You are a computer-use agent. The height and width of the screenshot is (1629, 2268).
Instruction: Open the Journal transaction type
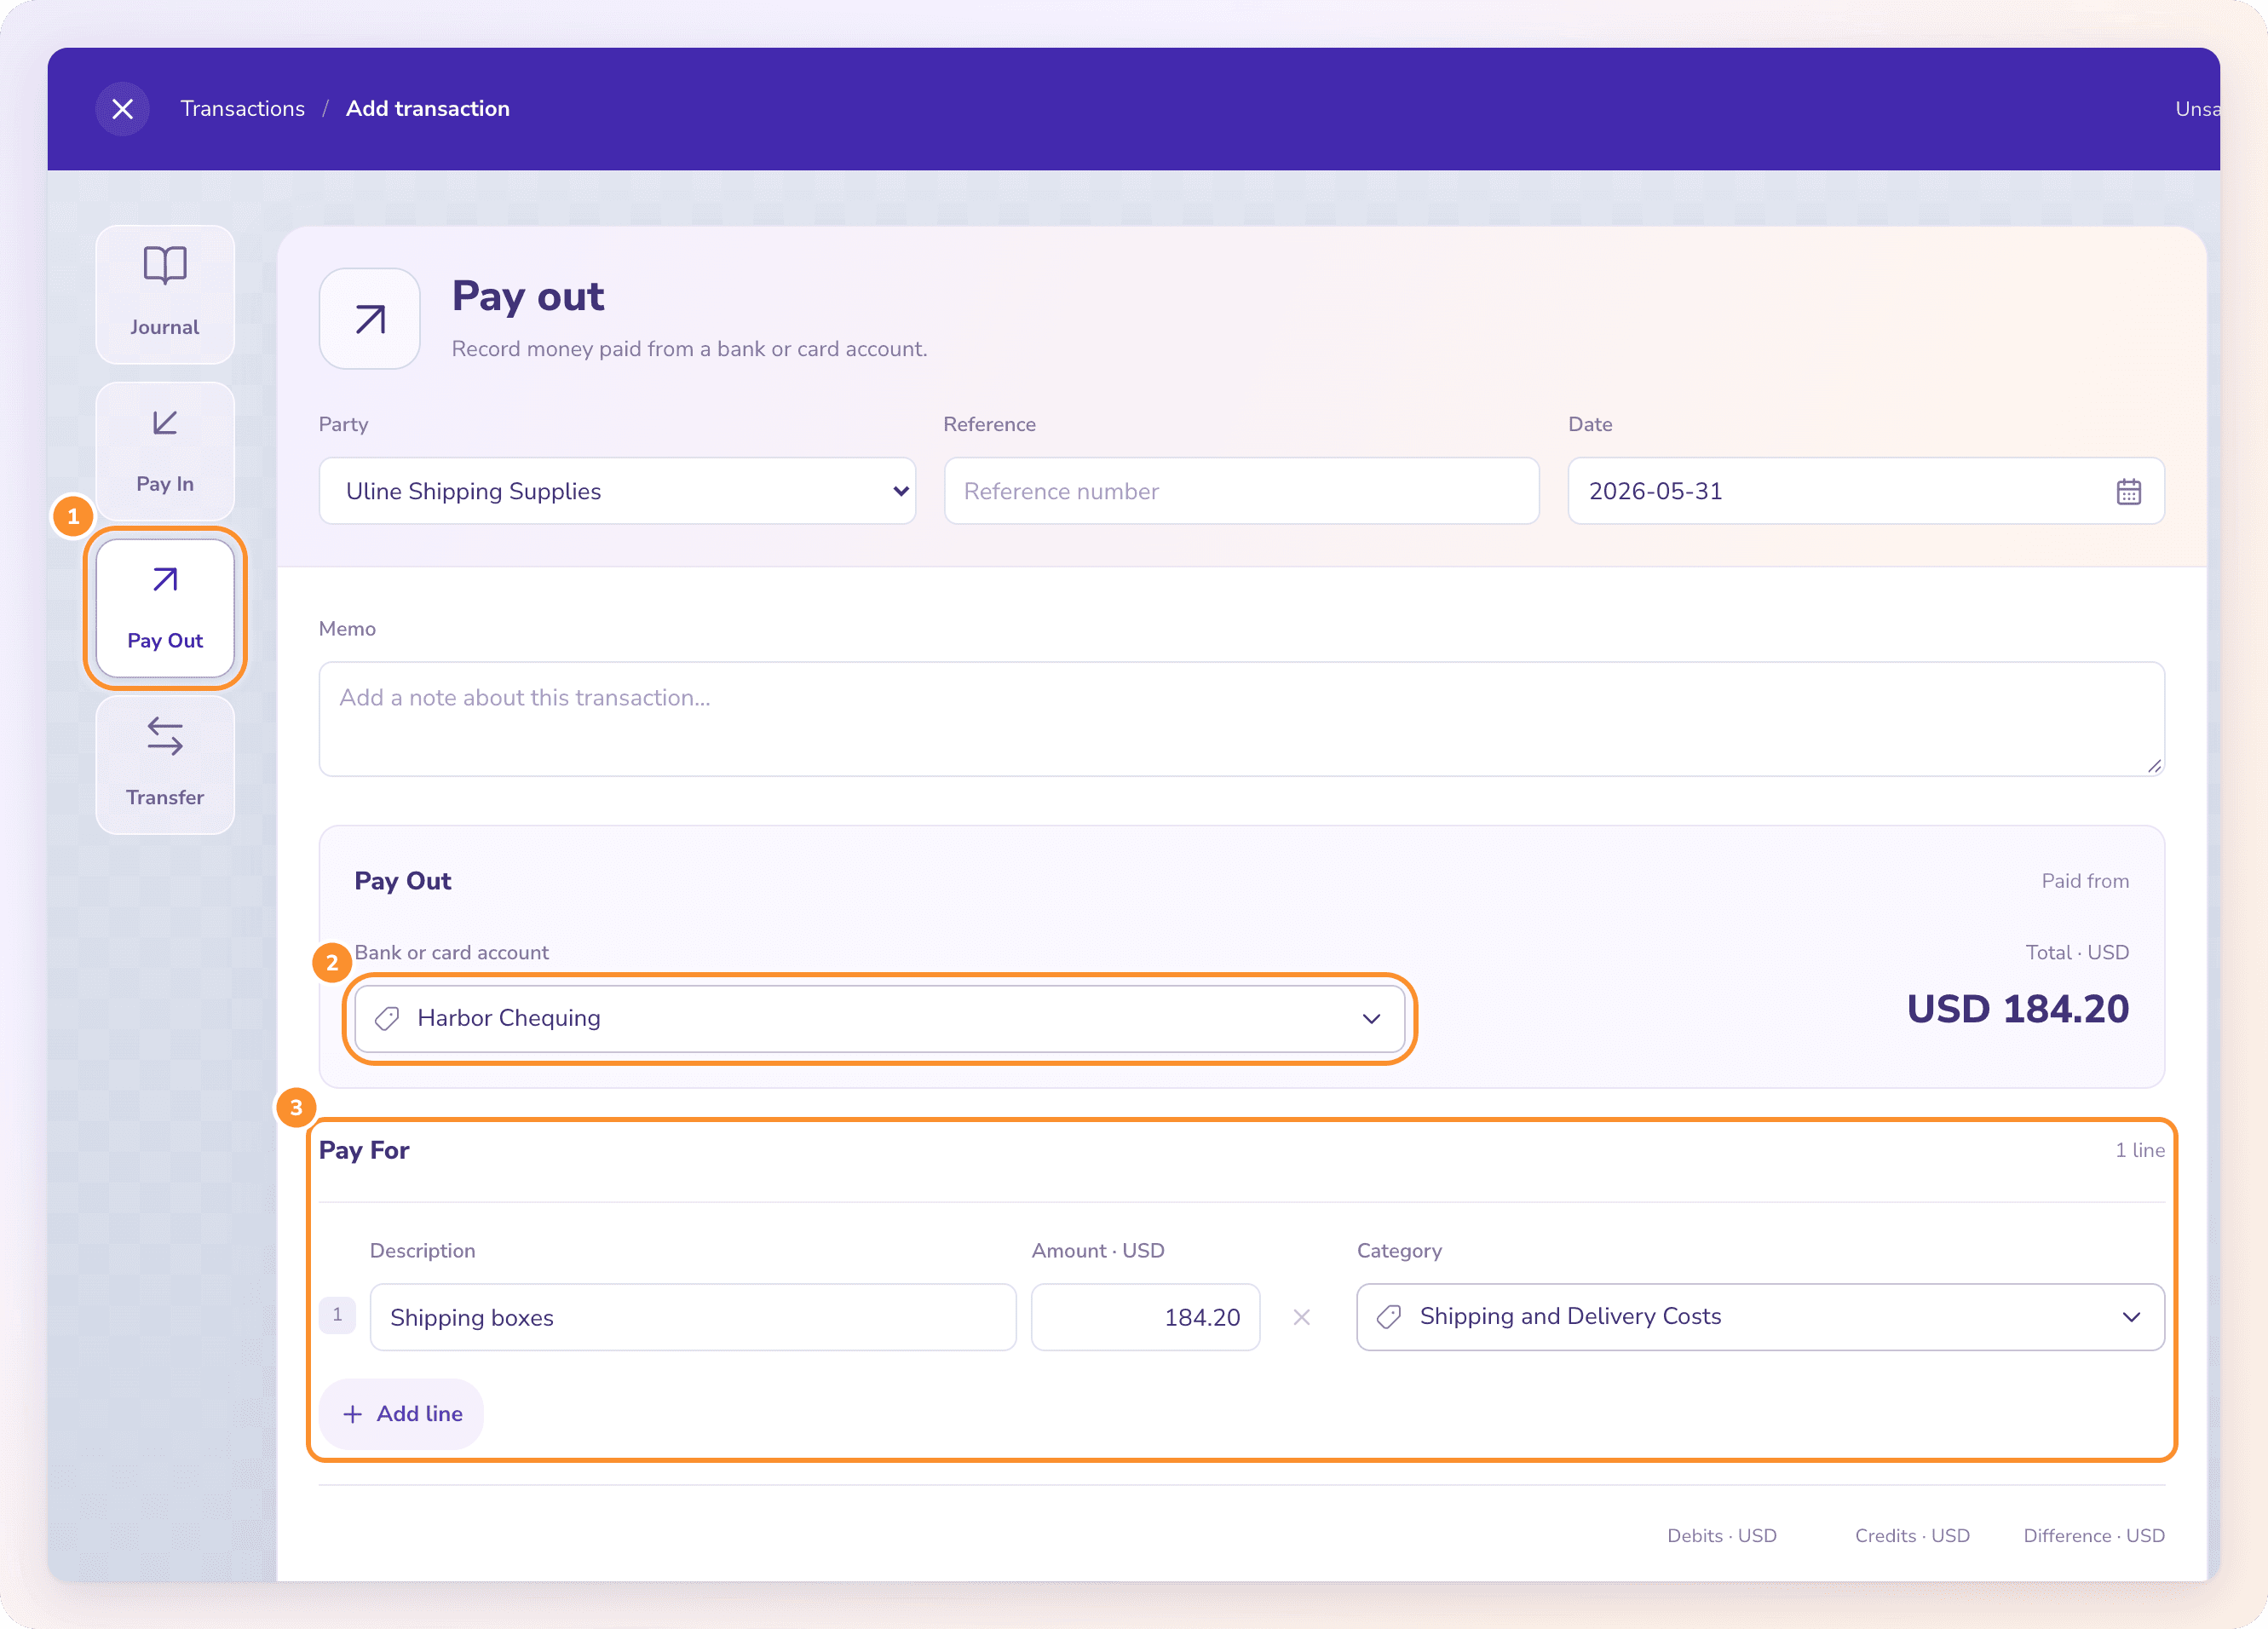165,294
